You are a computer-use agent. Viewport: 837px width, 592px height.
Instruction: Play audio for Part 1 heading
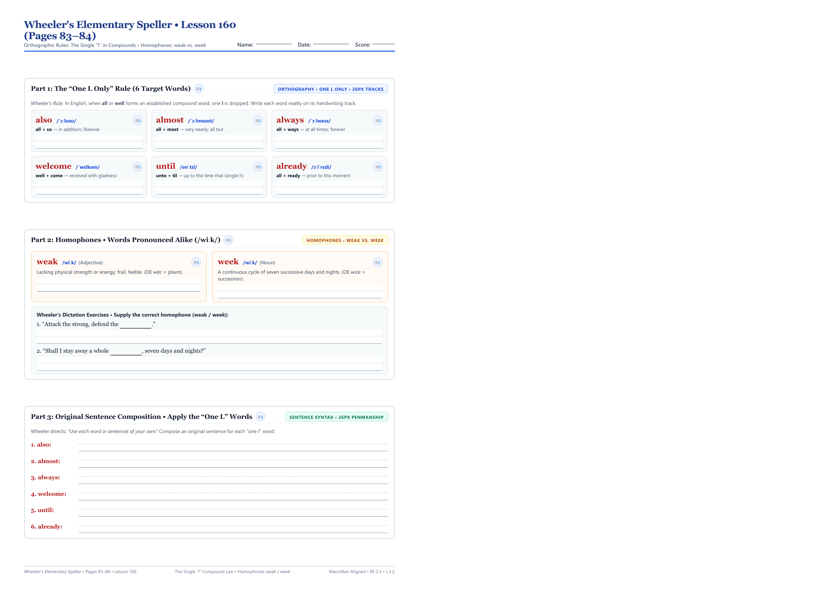coord(199,88)
